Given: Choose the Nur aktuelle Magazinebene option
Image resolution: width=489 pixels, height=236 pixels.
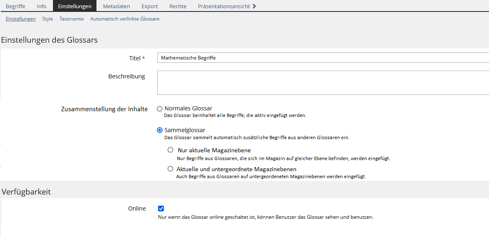Looking at the screenshot, I should (170, 150).
